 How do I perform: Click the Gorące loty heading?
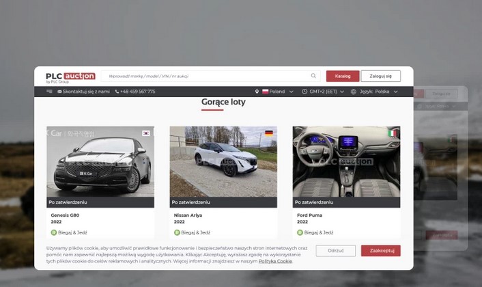tap(223, 102)
